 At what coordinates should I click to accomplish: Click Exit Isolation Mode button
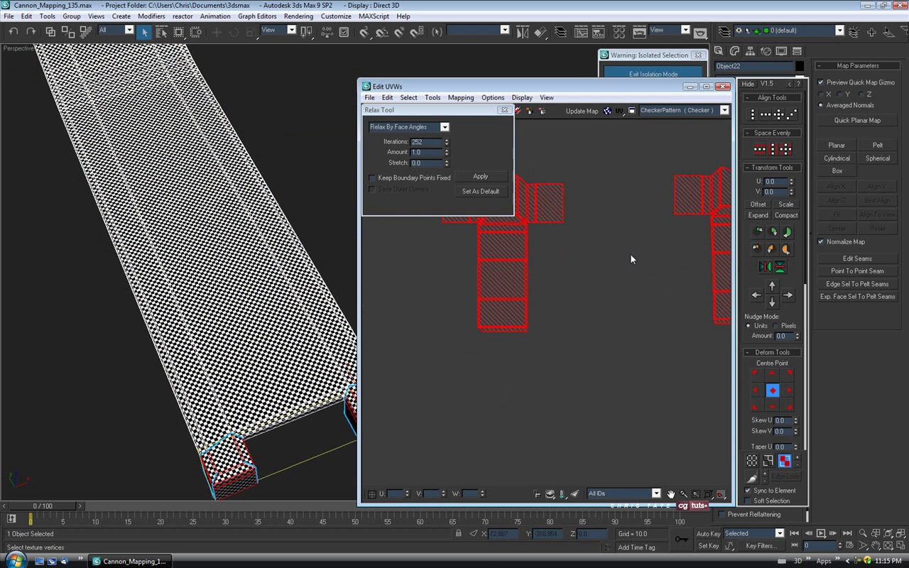click(x=653, y=74)
